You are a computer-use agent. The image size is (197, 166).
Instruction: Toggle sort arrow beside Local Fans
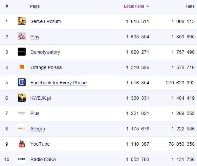click(x=148, y=7)
